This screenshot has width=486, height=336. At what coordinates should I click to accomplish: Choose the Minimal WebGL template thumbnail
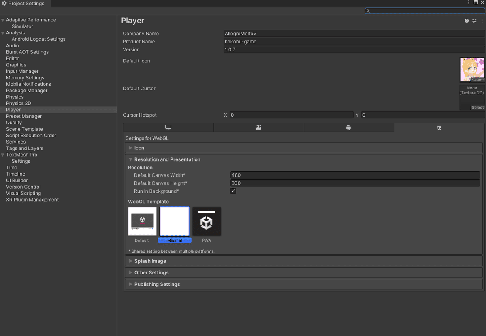point(175,221)
